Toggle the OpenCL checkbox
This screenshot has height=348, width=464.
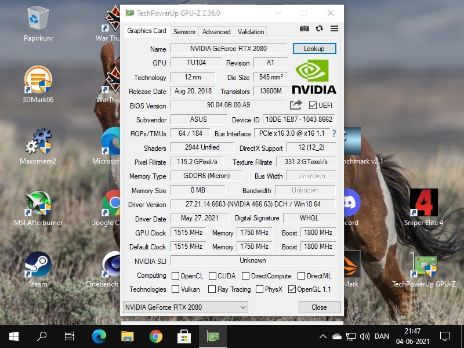tap(176, 276)
